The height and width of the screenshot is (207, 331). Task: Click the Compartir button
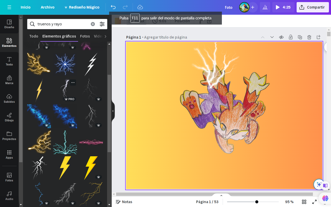click(x=313, y=7)
